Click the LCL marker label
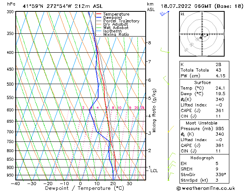 [154, 171]
